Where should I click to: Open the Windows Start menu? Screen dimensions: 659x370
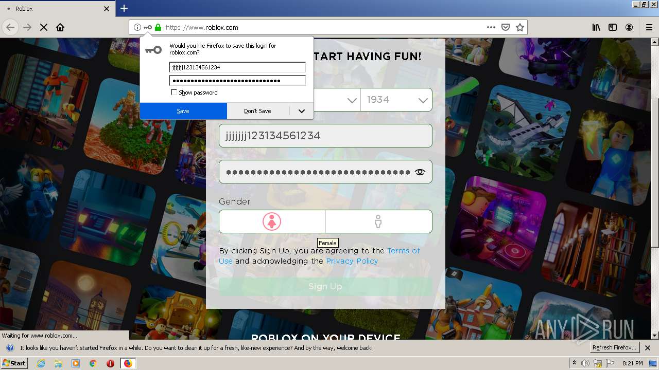pos(14,363)
